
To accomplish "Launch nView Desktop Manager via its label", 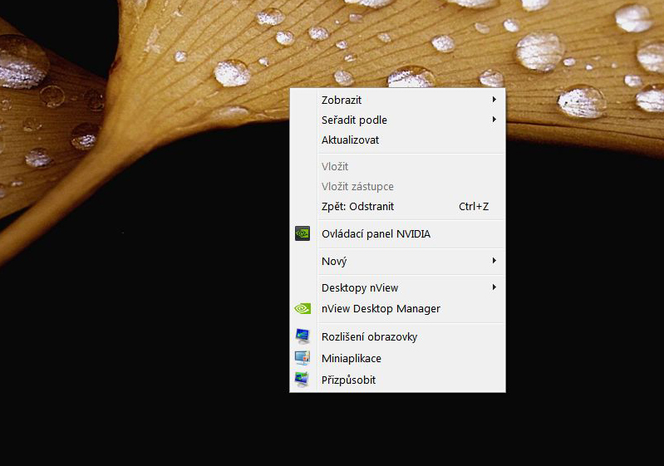I will pyautogui.click(x=381, y=308).
